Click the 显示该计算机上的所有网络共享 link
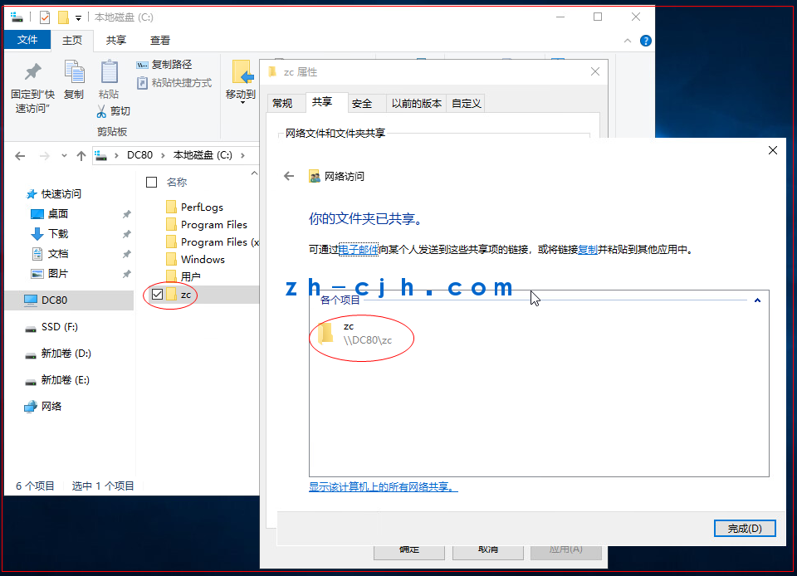The height and width of the screenshot is (576, 797). point(383,487)
